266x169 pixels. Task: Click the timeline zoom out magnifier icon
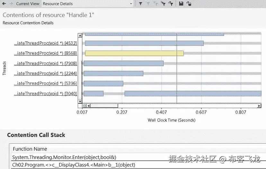[x=84, y=106]
